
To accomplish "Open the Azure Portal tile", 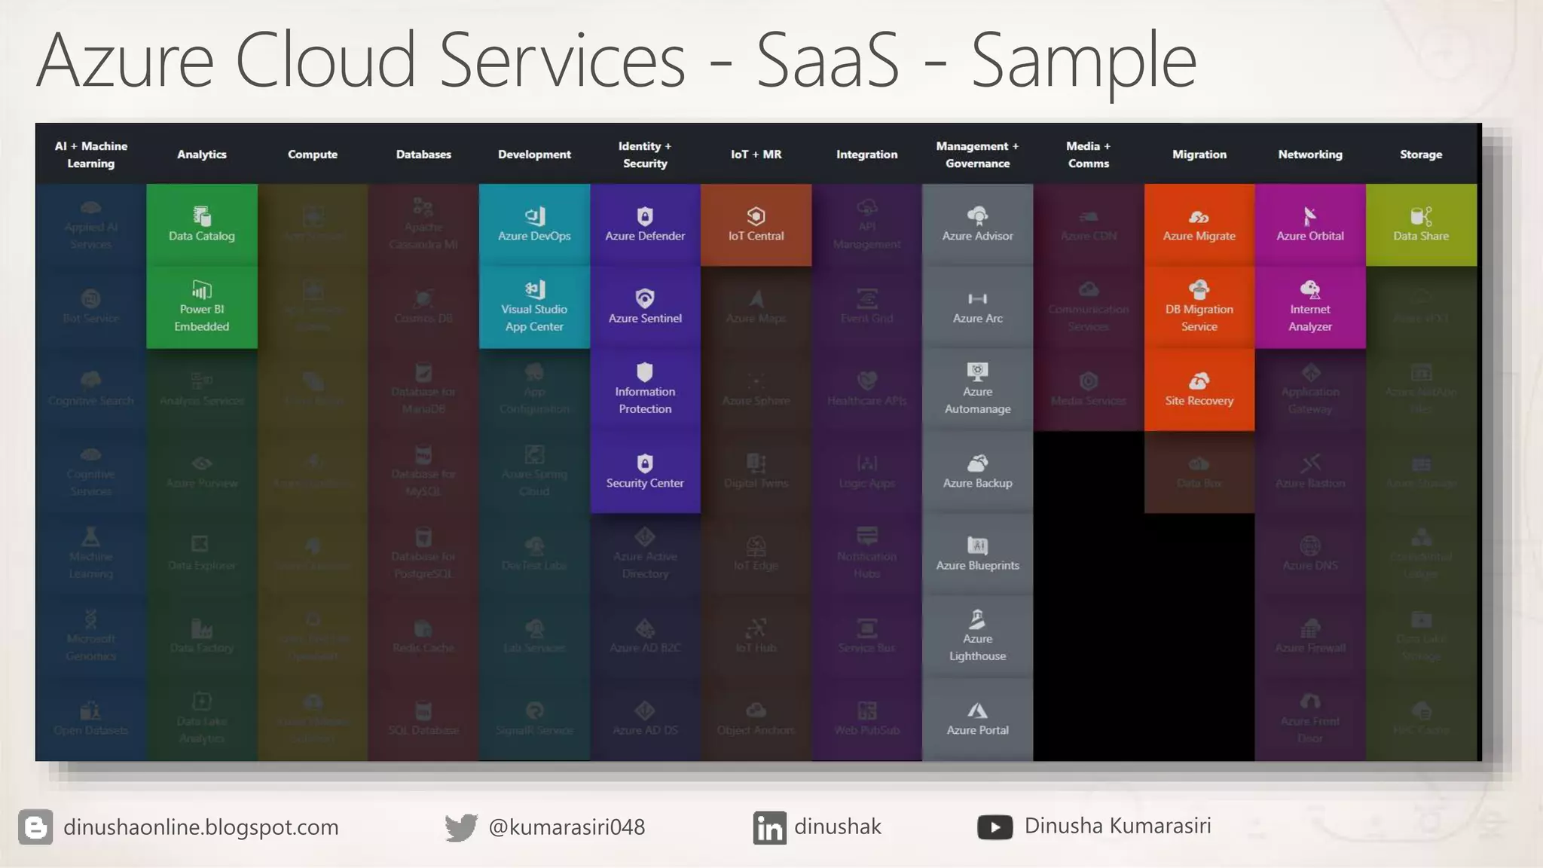I will tap(977, 719).
